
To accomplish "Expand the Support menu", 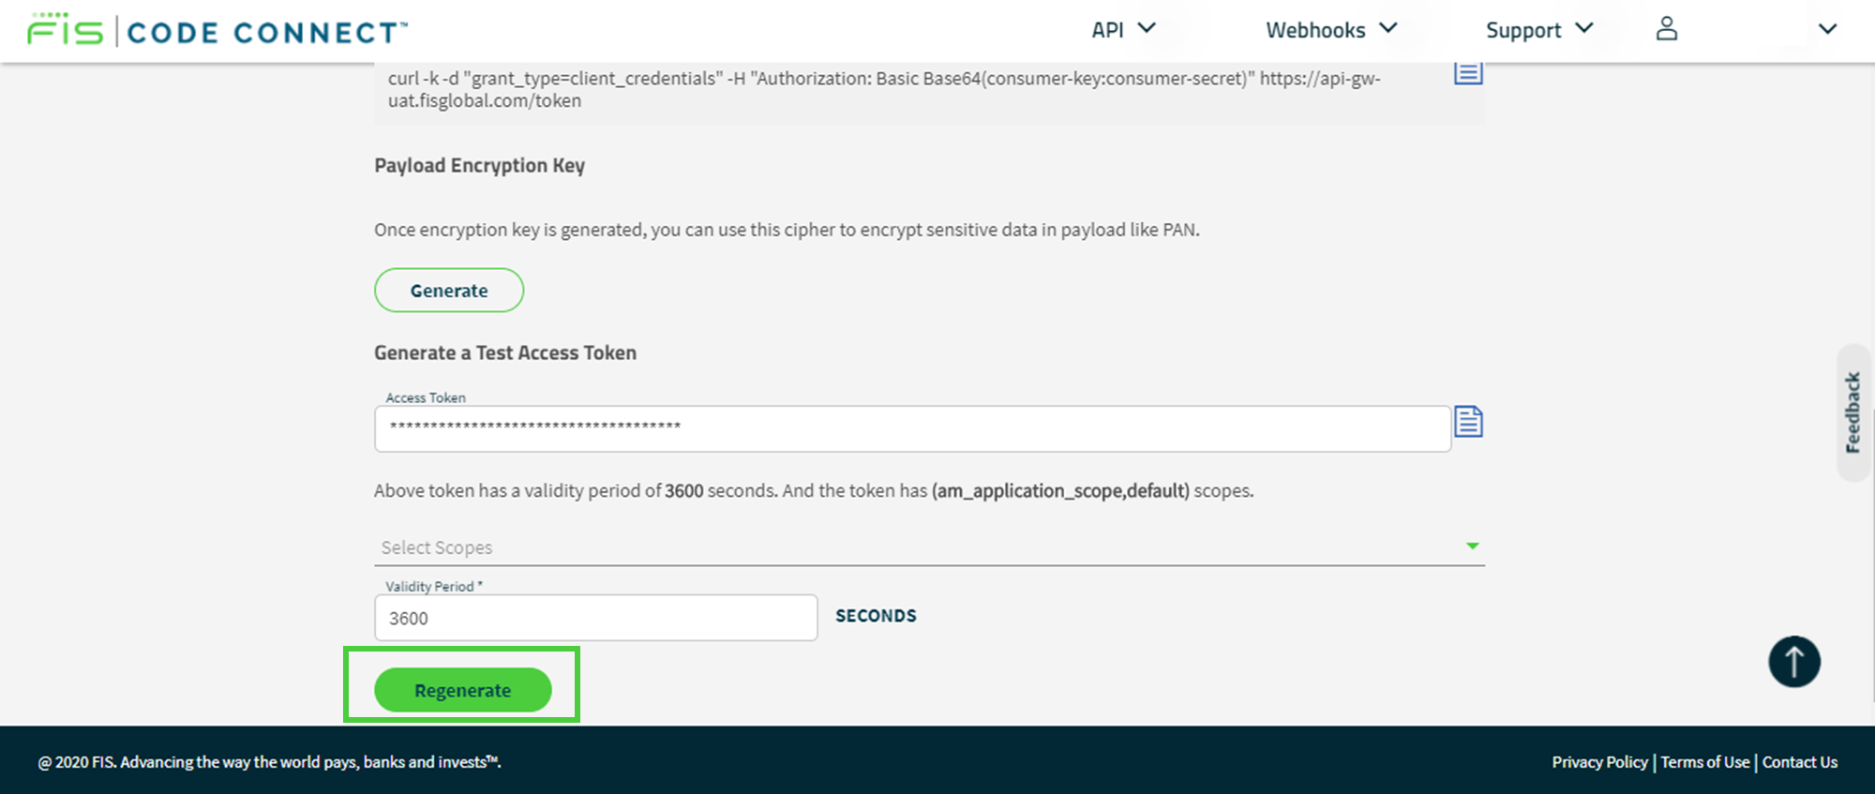I will 1538,30.
